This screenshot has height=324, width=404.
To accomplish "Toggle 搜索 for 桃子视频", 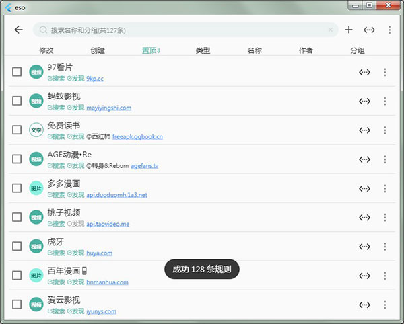I will click(56, 224).
